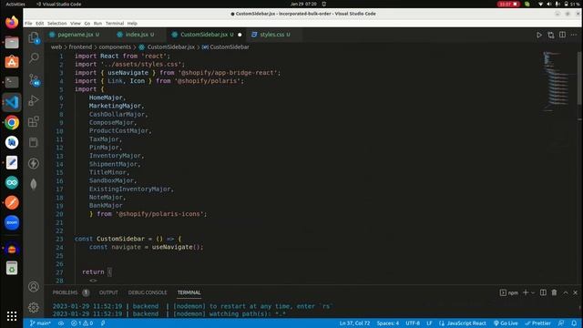Open Postman from the dock

click(12, 202)
